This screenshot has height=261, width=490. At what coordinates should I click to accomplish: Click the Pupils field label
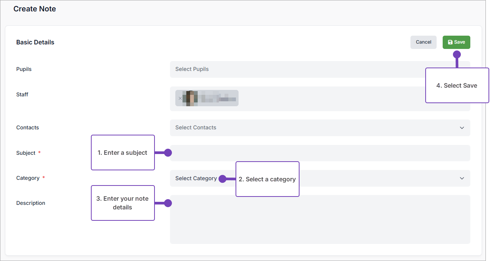pos(24,69)
